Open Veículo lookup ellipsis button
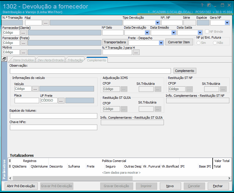This screenshot has width=234, height=193. (x=35, y=89)
